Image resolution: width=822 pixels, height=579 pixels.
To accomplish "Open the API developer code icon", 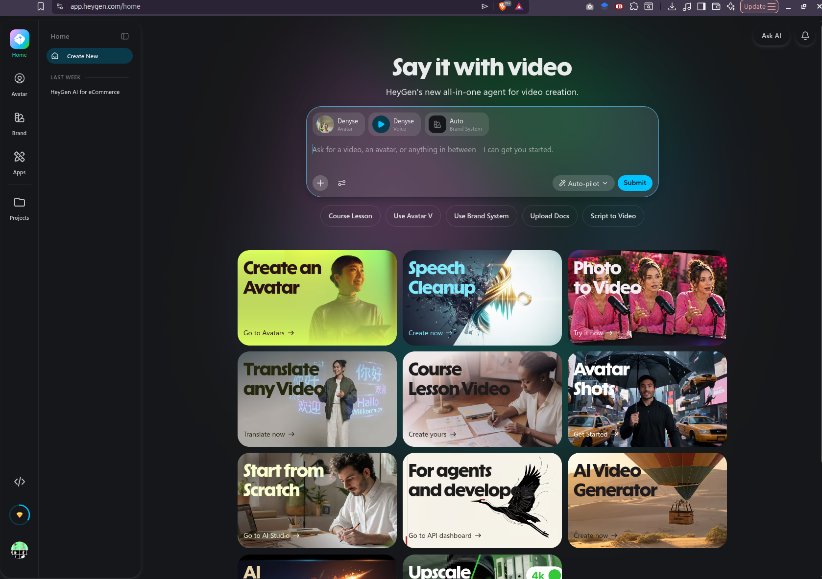I will (20, 482).
